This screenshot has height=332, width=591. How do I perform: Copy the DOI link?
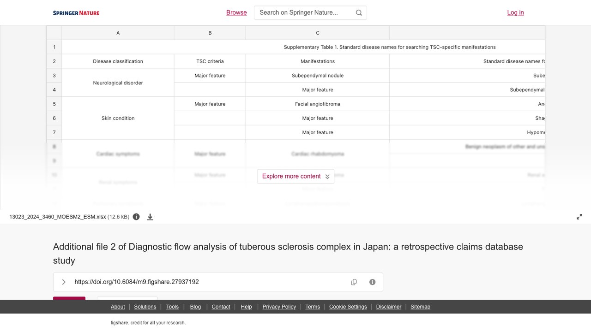pyautogui.click(x=354, y=282)
